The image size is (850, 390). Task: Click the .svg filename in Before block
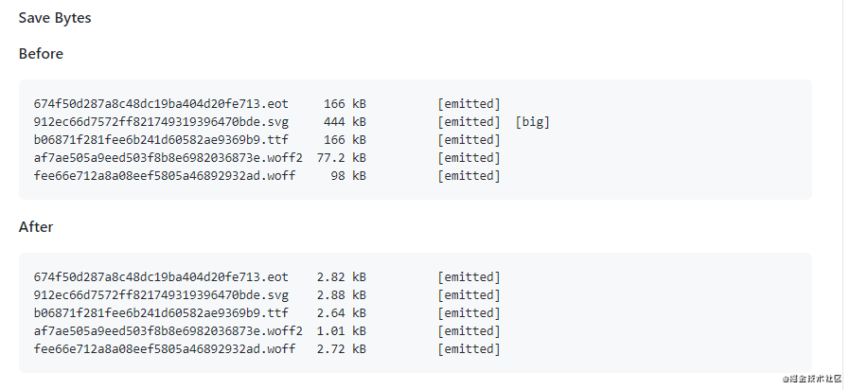click(161, 121)
